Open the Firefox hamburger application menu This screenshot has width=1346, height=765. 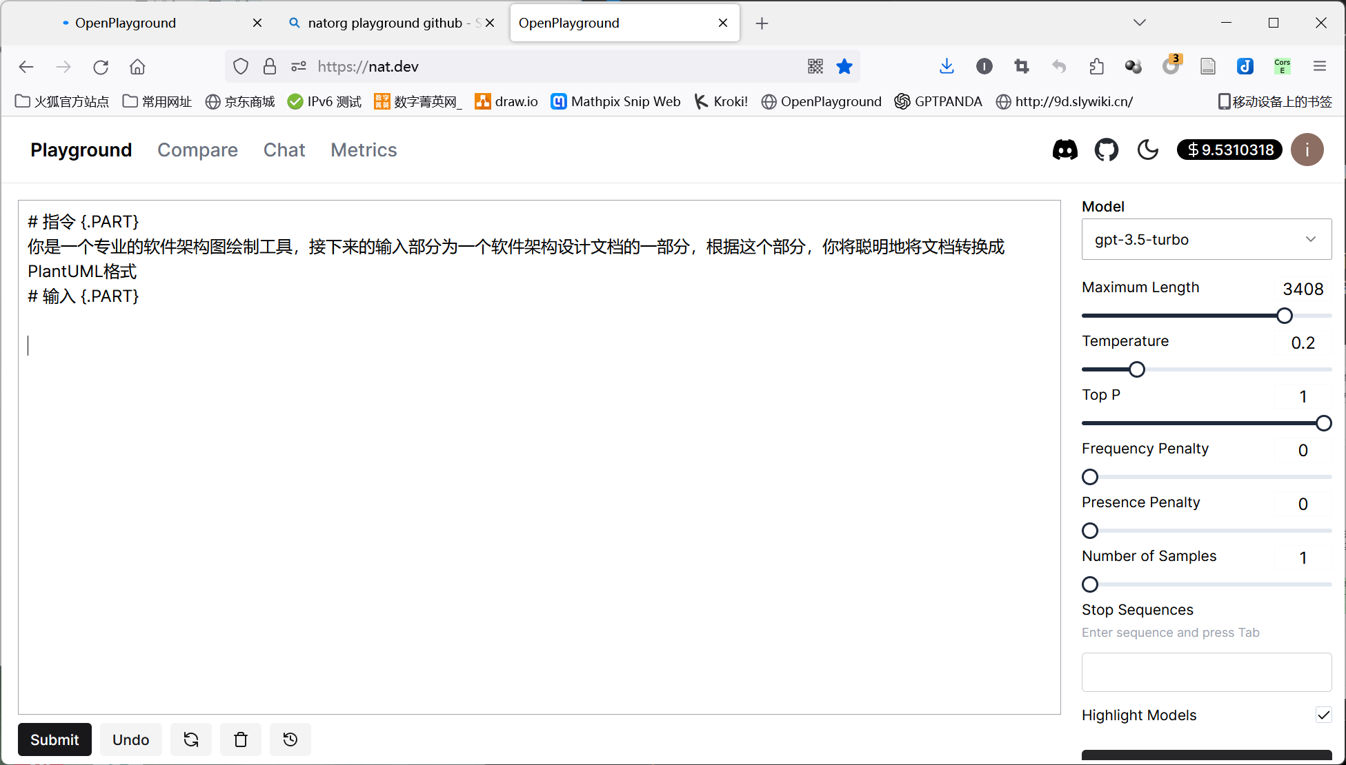(x=1319, y=66)
